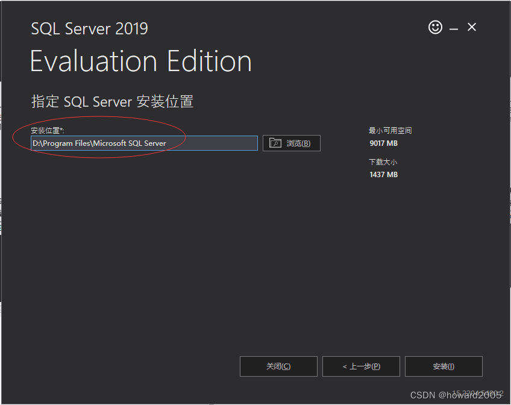
Task: Start installation with the 安装(I) button
Action: 444,366
